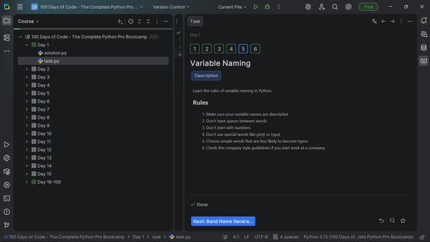Open the Terminal tool window
This screenshot has height=242, width=430.
6,198
